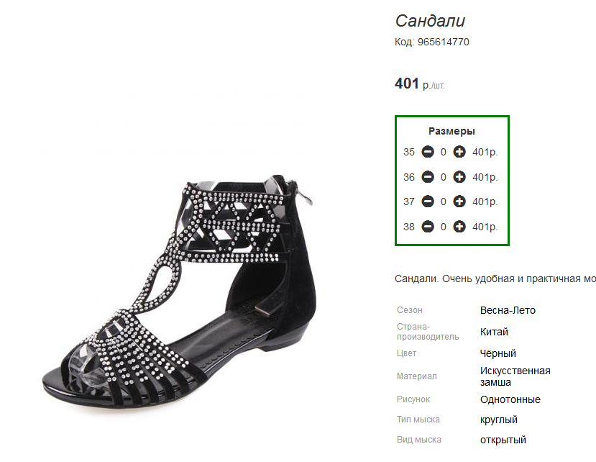This screenshot has height=462, width=596.
Task: Click the quantity value for size 38
Action: pos(443,227)
